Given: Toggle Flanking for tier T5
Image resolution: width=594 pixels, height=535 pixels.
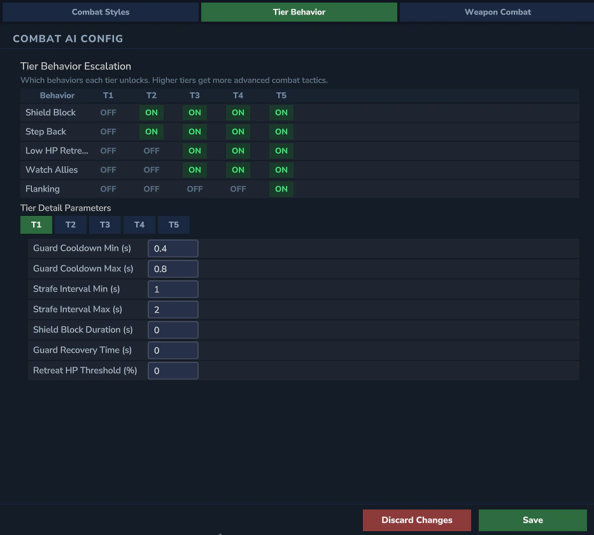Looking at the screenshot, I should click(x=281, y=189).
